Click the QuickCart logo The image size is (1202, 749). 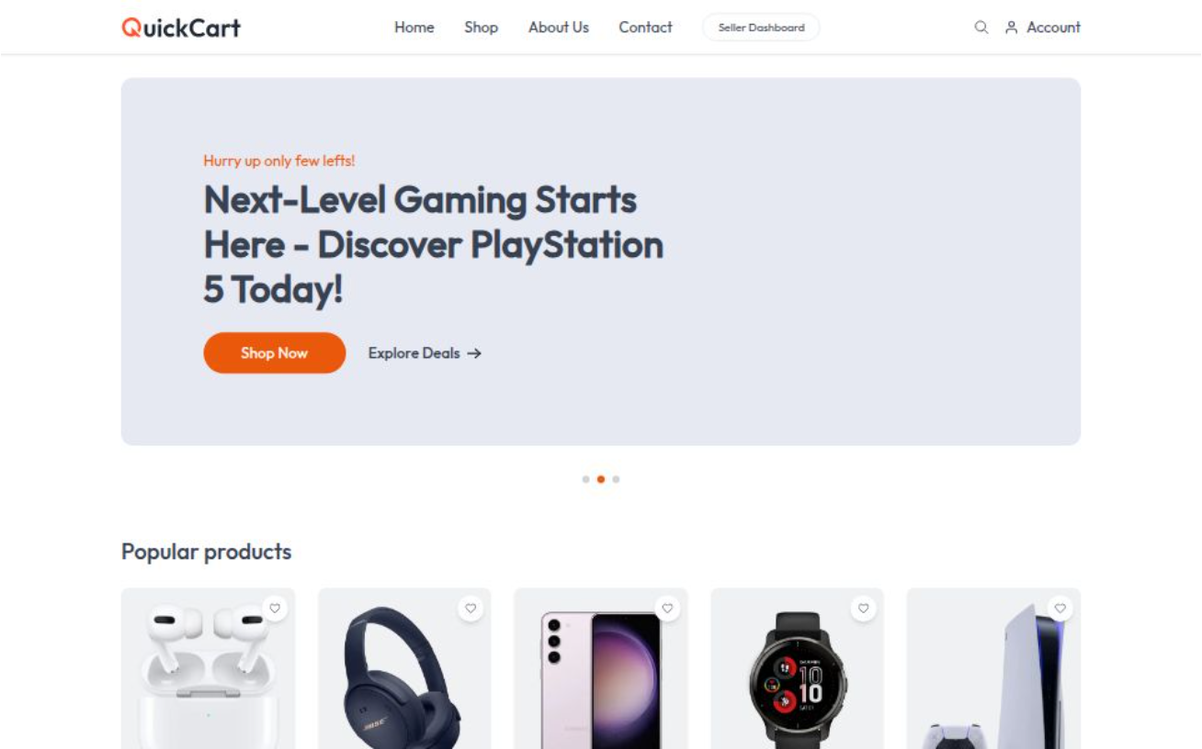(x=181, y=28)
